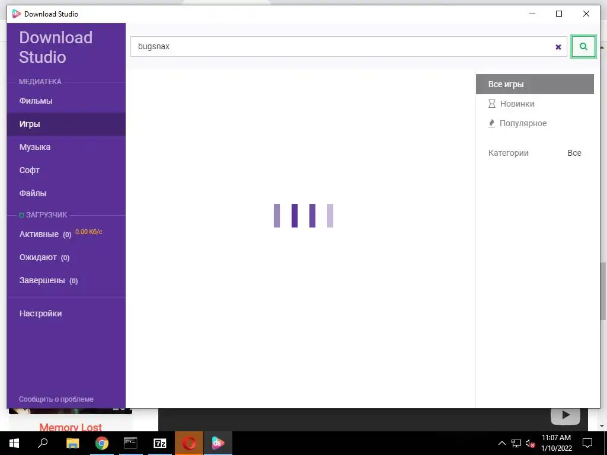Open the Файлы section
Image resolution: width=607 pixels, height=455 pixels.
(66, 193)
